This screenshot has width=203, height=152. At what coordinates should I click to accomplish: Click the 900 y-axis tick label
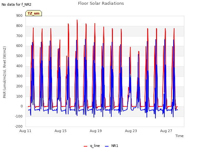(19, 16)
